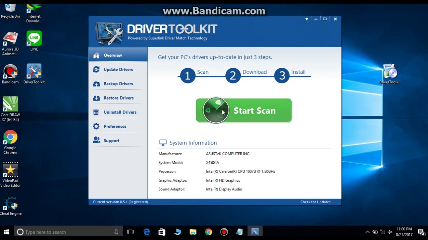Show hidden system tray icons
The image size is (428, 240).
click(367, 232)
